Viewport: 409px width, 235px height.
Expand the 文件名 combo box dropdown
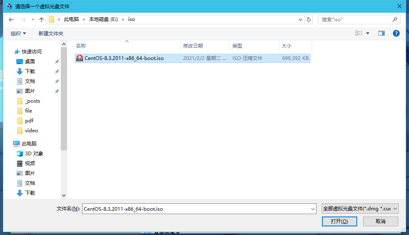tap(313, 209)
